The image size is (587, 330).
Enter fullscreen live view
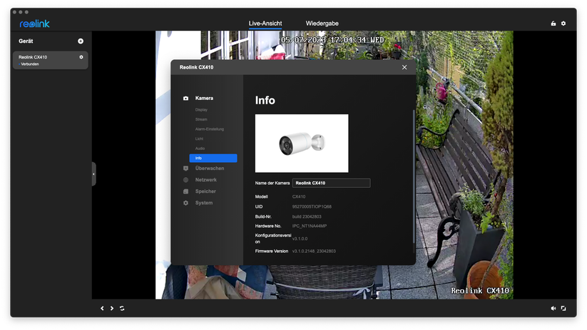[563, 309]
